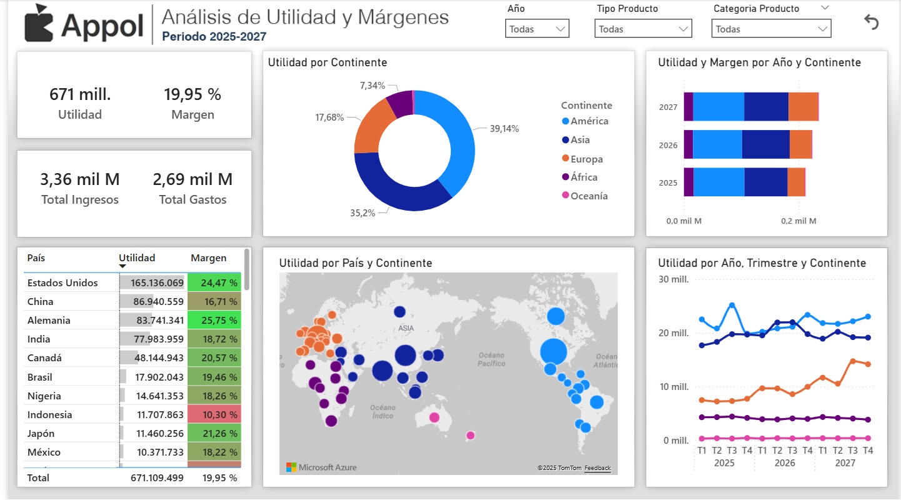Screen dimensions: 901x500
Task: Click the chevron above Categoria Producto slicer
Action: [825, 8]
